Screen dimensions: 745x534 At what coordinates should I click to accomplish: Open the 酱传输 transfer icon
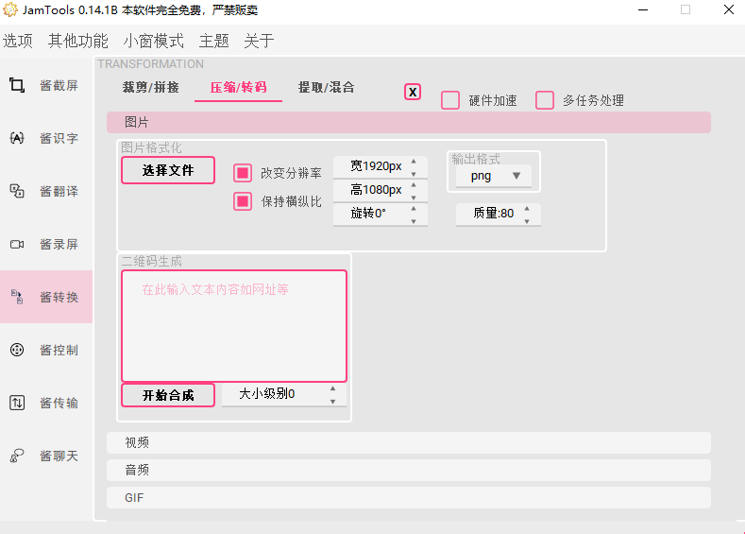click(x=17, y=403)
